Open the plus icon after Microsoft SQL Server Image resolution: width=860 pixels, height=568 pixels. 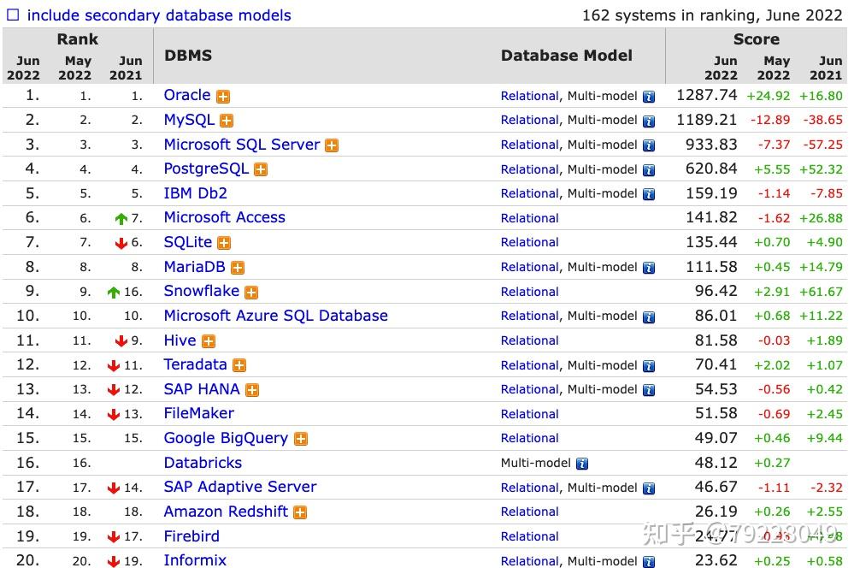pos(332,145)
